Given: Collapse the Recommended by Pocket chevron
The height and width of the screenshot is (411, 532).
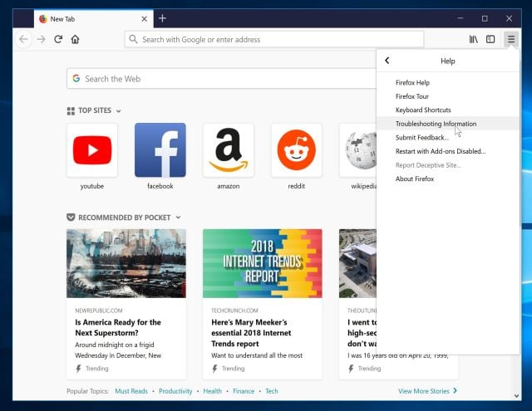Looking at the screenshot, I should [178, 218].
